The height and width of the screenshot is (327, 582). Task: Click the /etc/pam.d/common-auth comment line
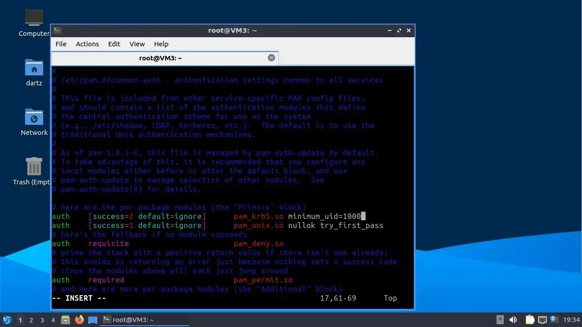point(218,80)
